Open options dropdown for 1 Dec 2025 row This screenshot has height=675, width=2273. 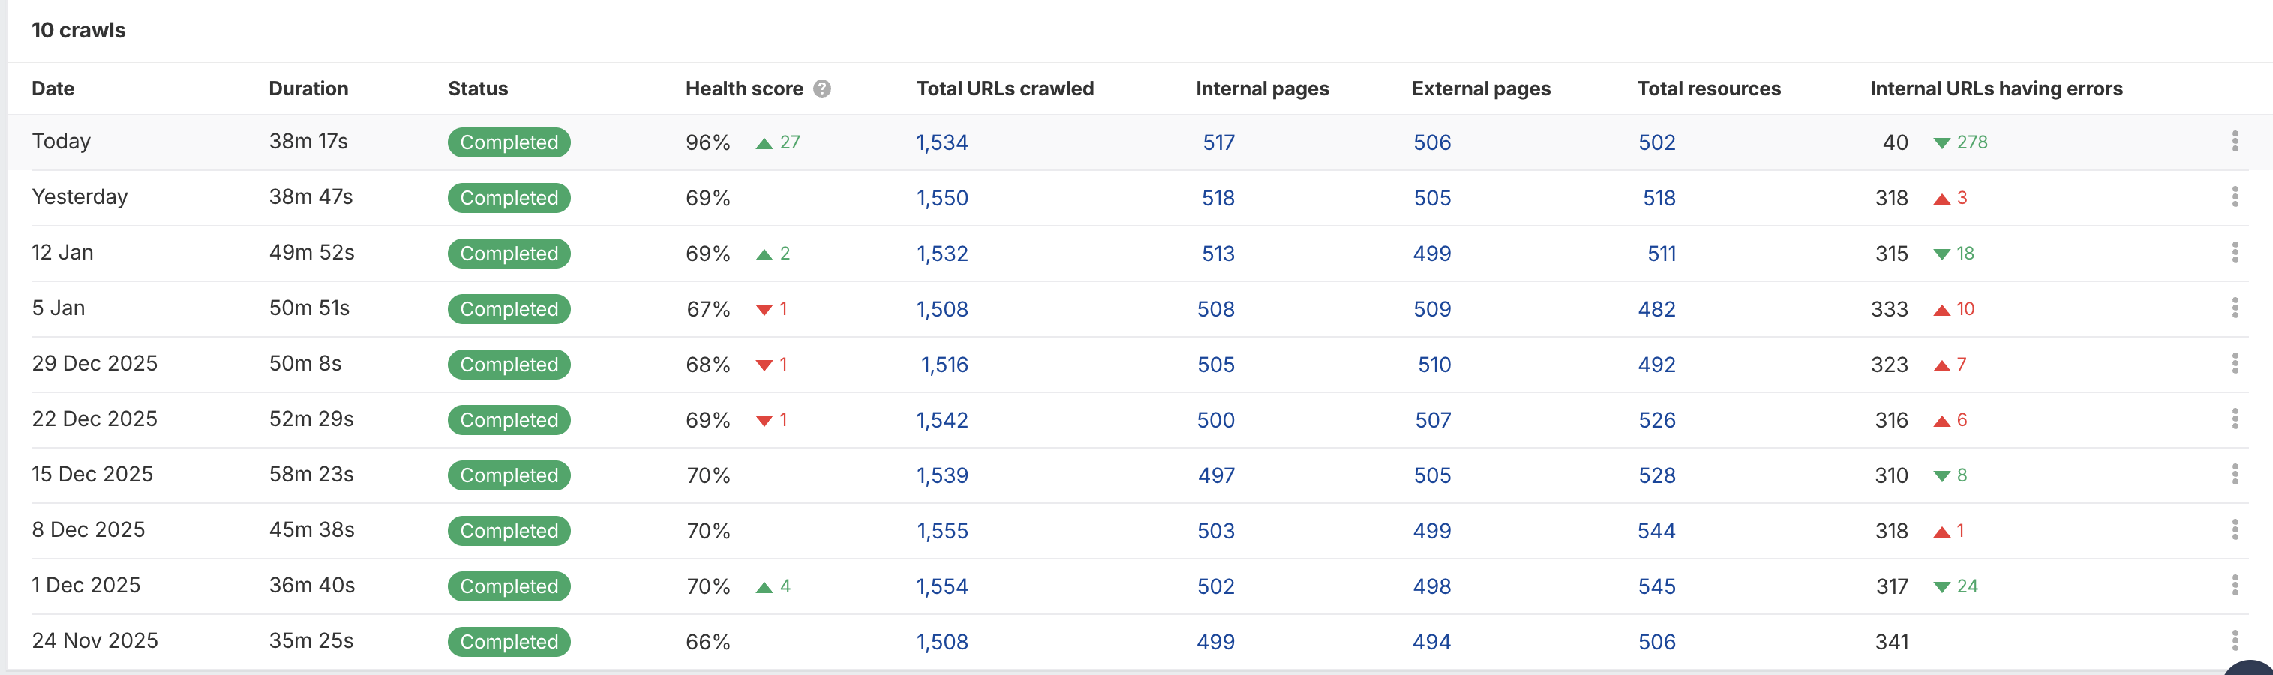tap(2235, 586)
